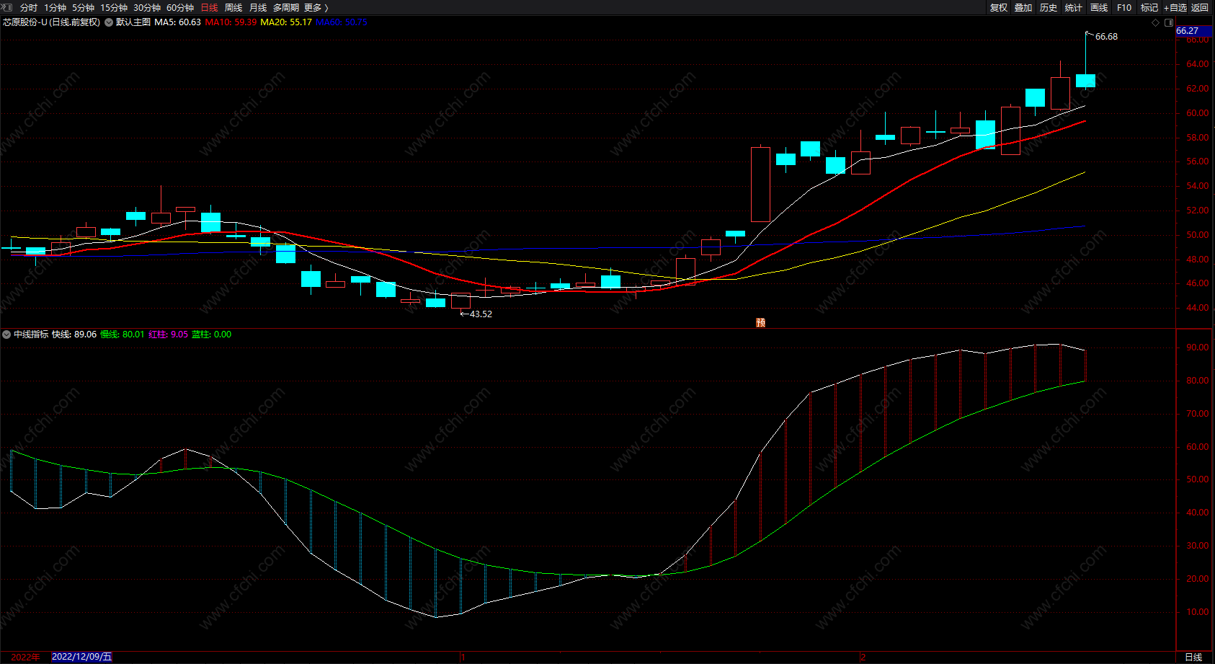Expand the 默认主图 main chart dropdown
This screenshot has height=664, width=1215.
click(x=109, y=22)
